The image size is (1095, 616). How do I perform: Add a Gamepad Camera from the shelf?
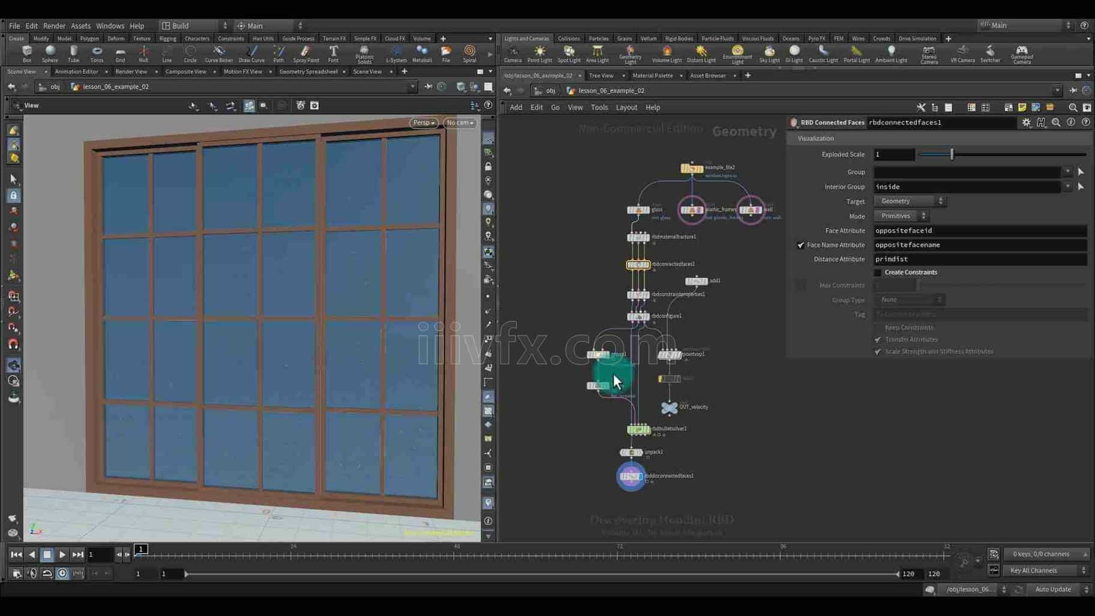(x=1021, y=55)
